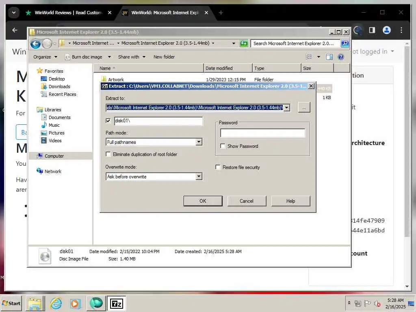This screenshot has height=312, width=416.
Task: Click the Explorer help question mark icon
Action: click(341, 57)
